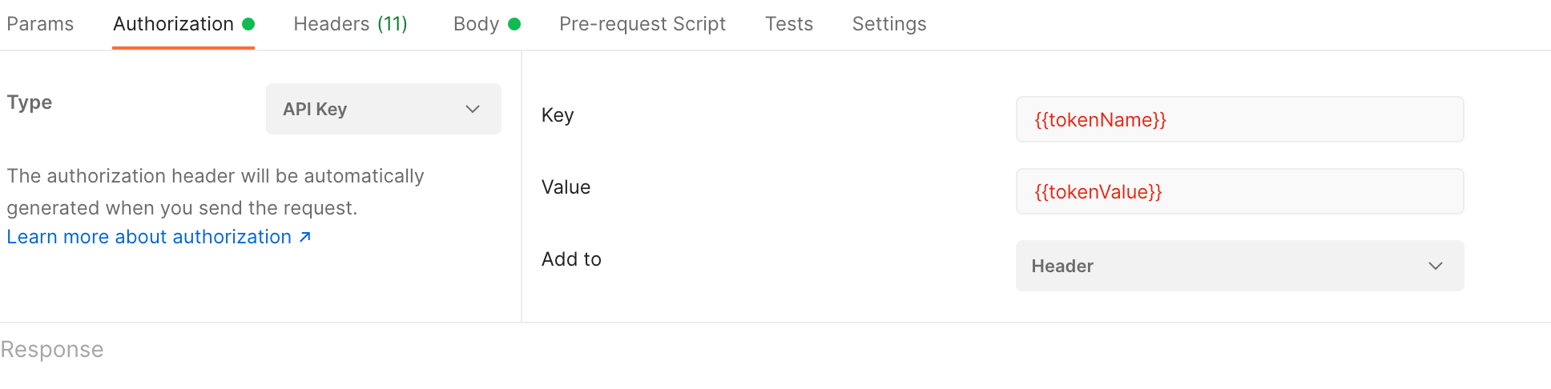Expand the Add to Header dropdown

click(1239, 266)
